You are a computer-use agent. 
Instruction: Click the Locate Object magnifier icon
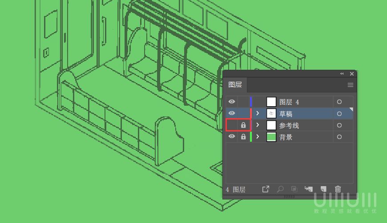click(x=280, y=189)
